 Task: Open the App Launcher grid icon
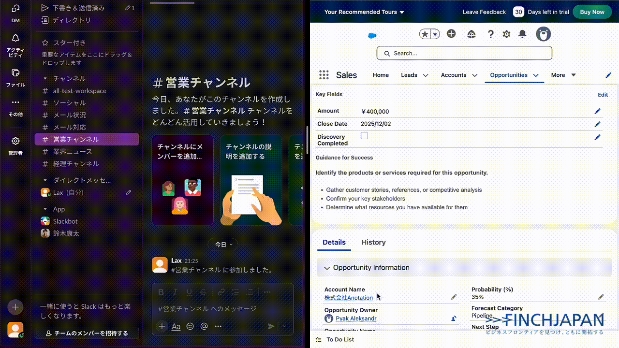324,75
